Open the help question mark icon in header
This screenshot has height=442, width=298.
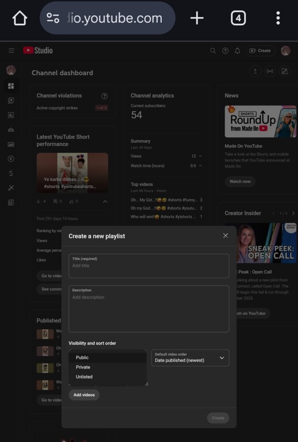[225, 51]
